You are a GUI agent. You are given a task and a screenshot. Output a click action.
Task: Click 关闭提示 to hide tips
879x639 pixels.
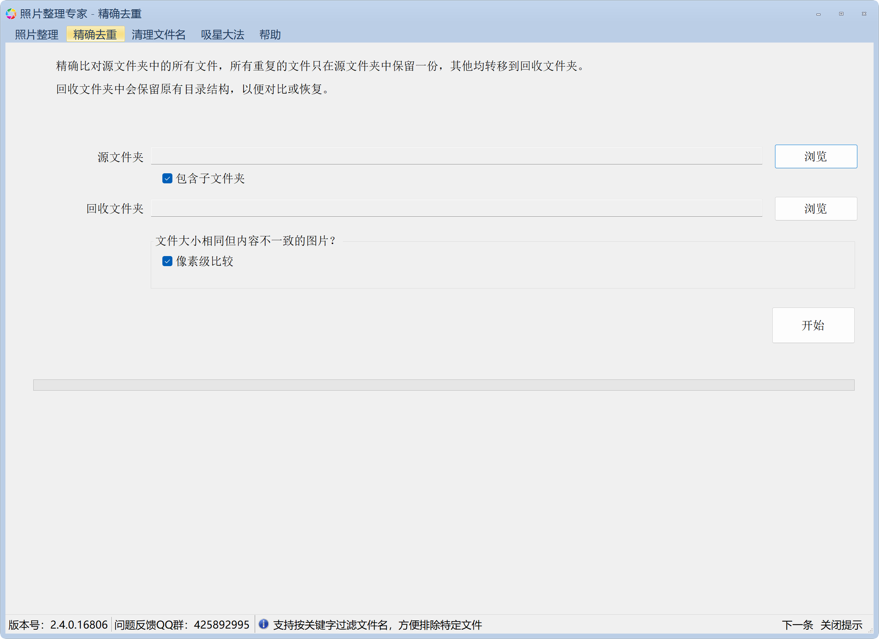(841, 625)
